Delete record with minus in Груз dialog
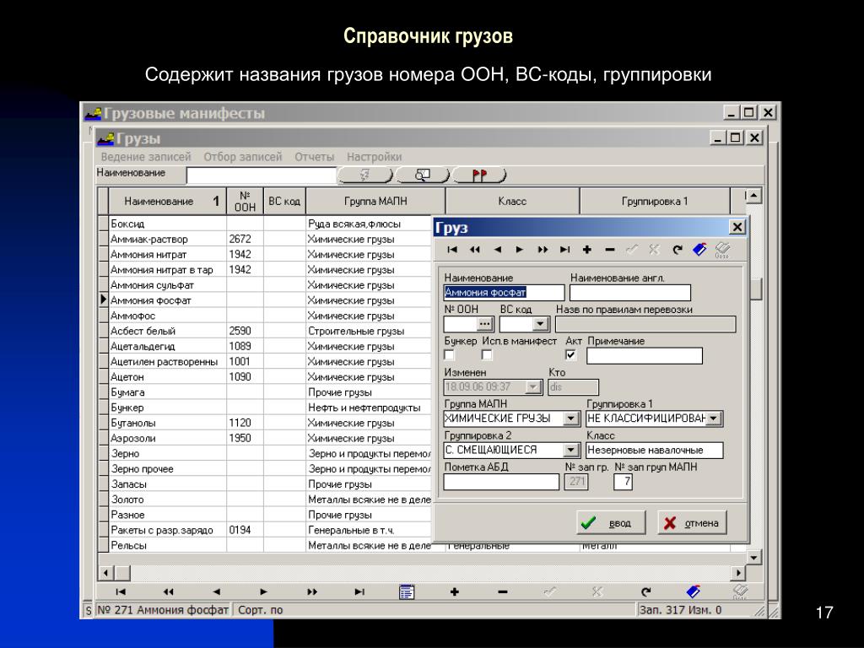Viewport: 864px width, 648px height. point(609,250)
